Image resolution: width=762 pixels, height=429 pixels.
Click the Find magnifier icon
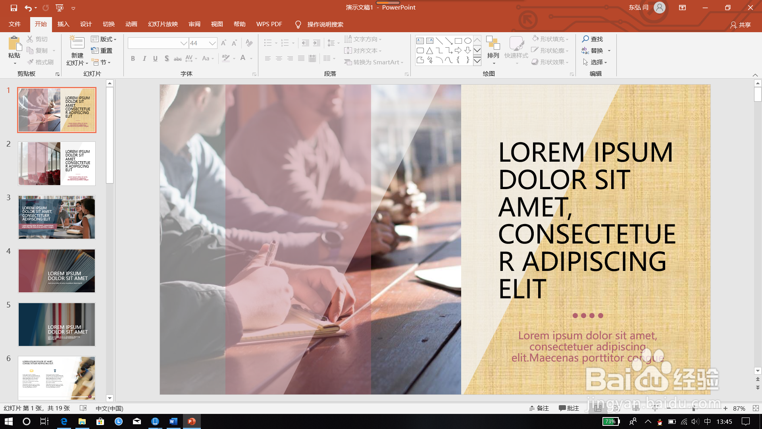585,39
